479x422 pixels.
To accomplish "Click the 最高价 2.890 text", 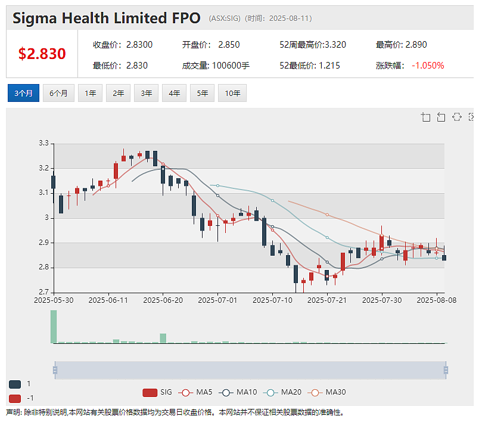I will pos(401,45).
